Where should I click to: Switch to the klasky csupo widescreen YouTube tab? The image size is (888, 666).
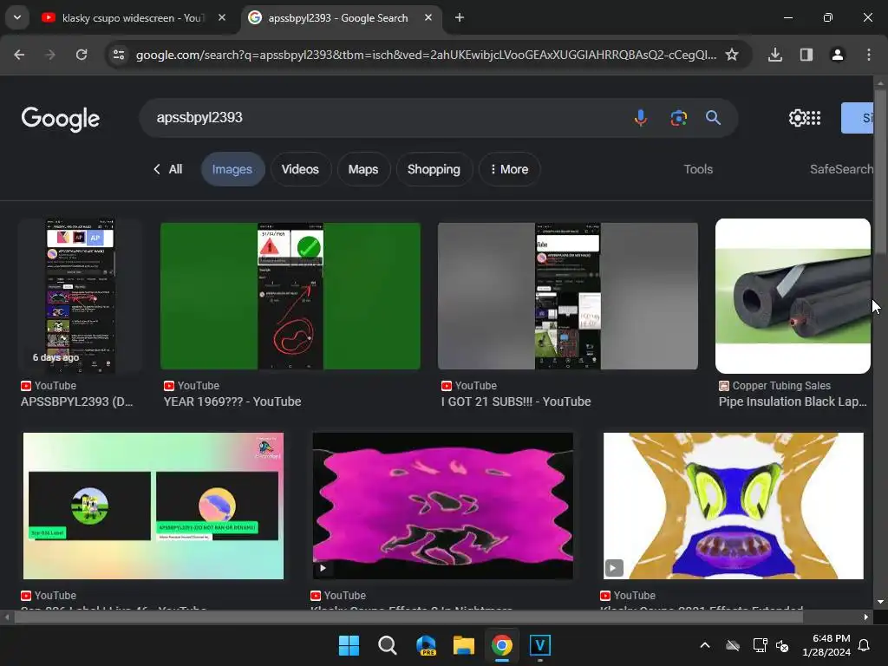point(134,18)
